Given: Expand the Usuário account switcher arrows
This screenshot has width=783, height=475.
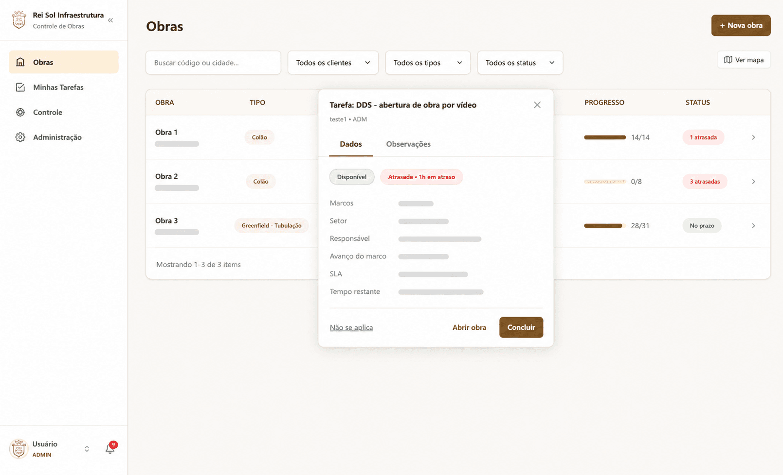Looking at the screenshot, I should [x=87, y=449].
